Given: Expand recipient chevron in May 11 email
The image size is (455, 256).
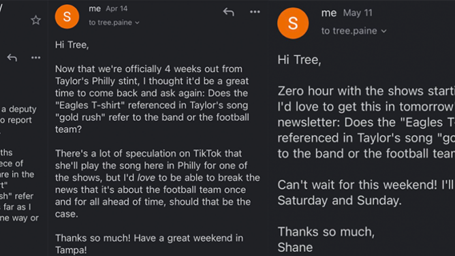Looking at the screenshot, I should (384, 31).
